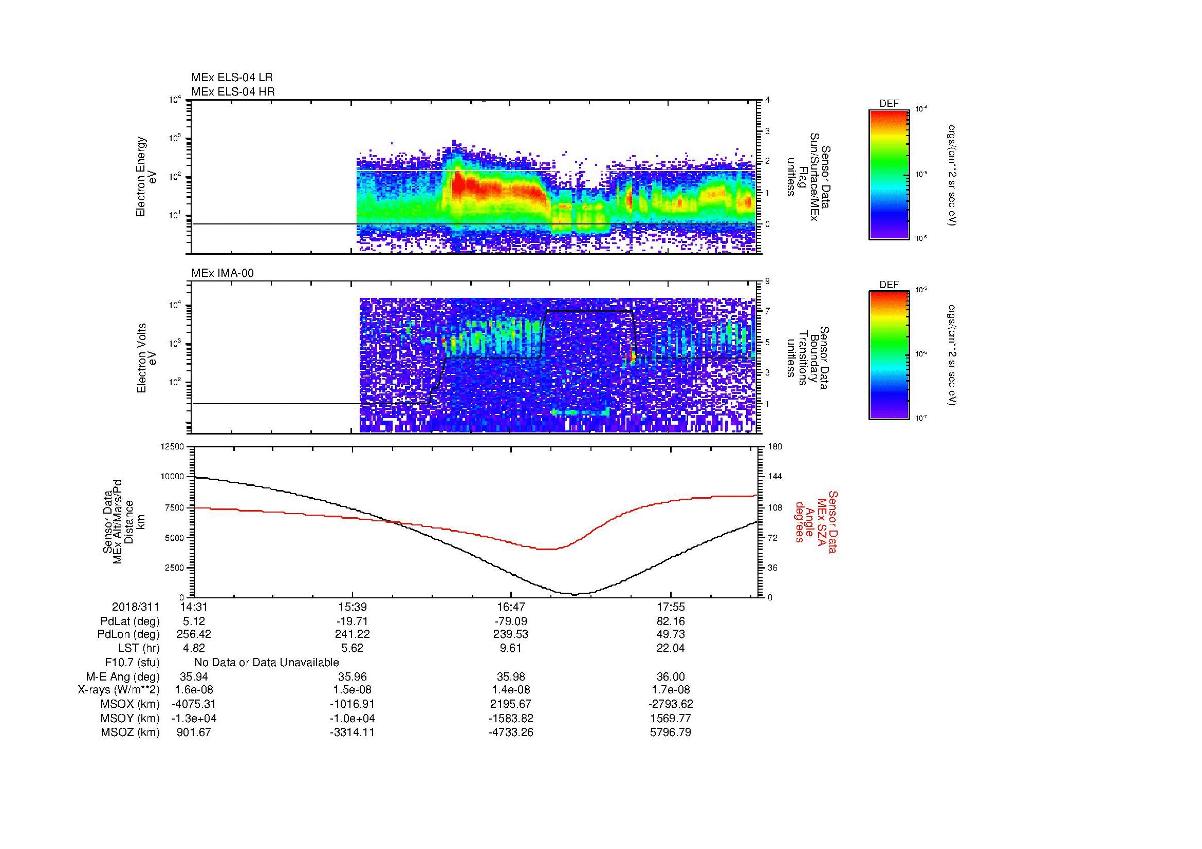This screenshot has width=1202, height=849.
Task: Click the X-rays value '1.5e-08'
Action: (353, 690)
